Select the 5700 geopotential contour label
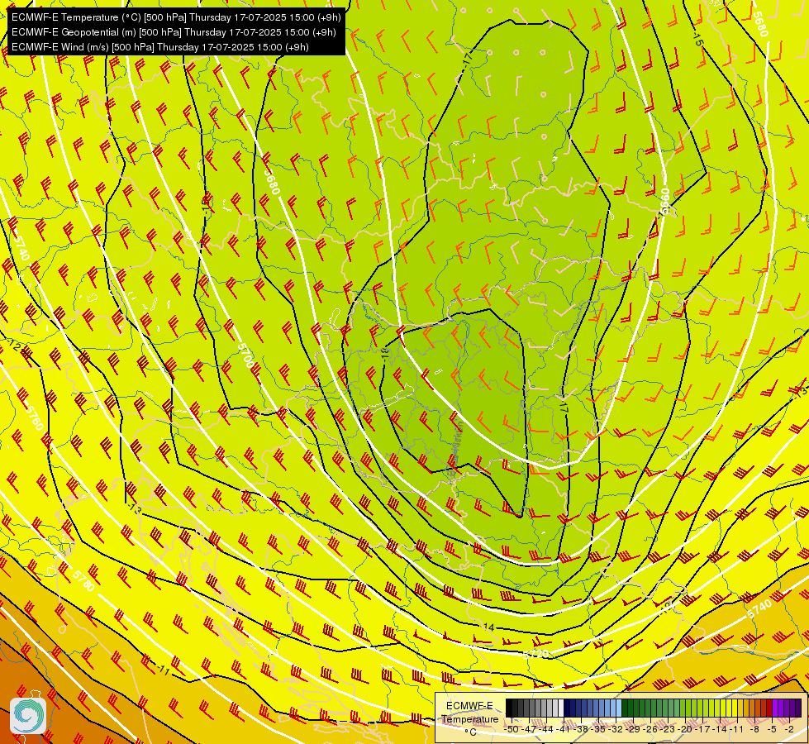 coord(246,356)
